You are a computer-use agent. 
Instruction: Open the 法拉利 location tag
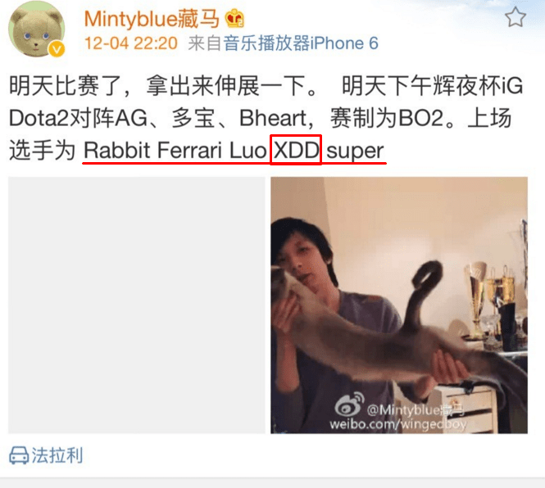click(x=57, y=455)
